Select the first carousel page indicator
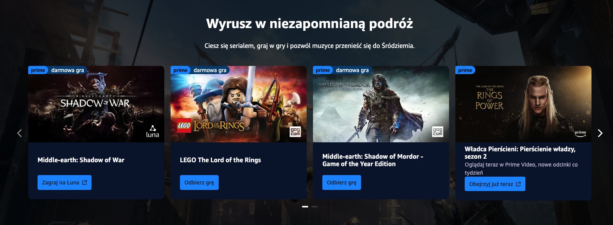Viewport: 613px width, 225px height. tap(305, 206)
